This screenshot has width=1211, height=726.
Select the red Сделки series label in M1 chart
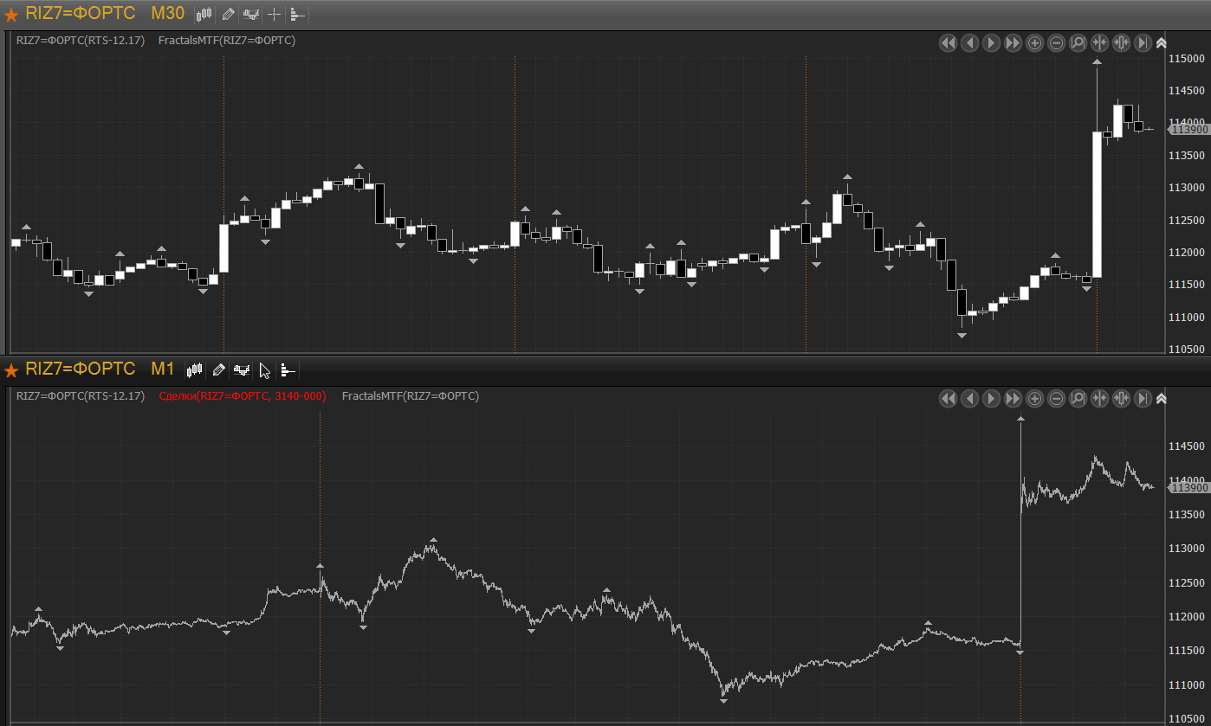tap(243, 396)
